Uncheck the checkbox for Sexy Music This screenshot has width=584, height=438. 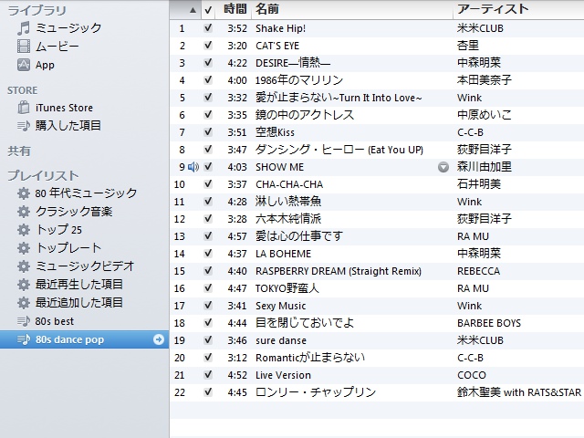click(x=208, y=306)
